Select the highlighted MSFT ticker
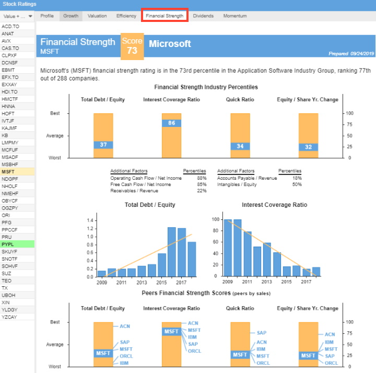This screenshot has height=373, width=376. coord(8,171)
